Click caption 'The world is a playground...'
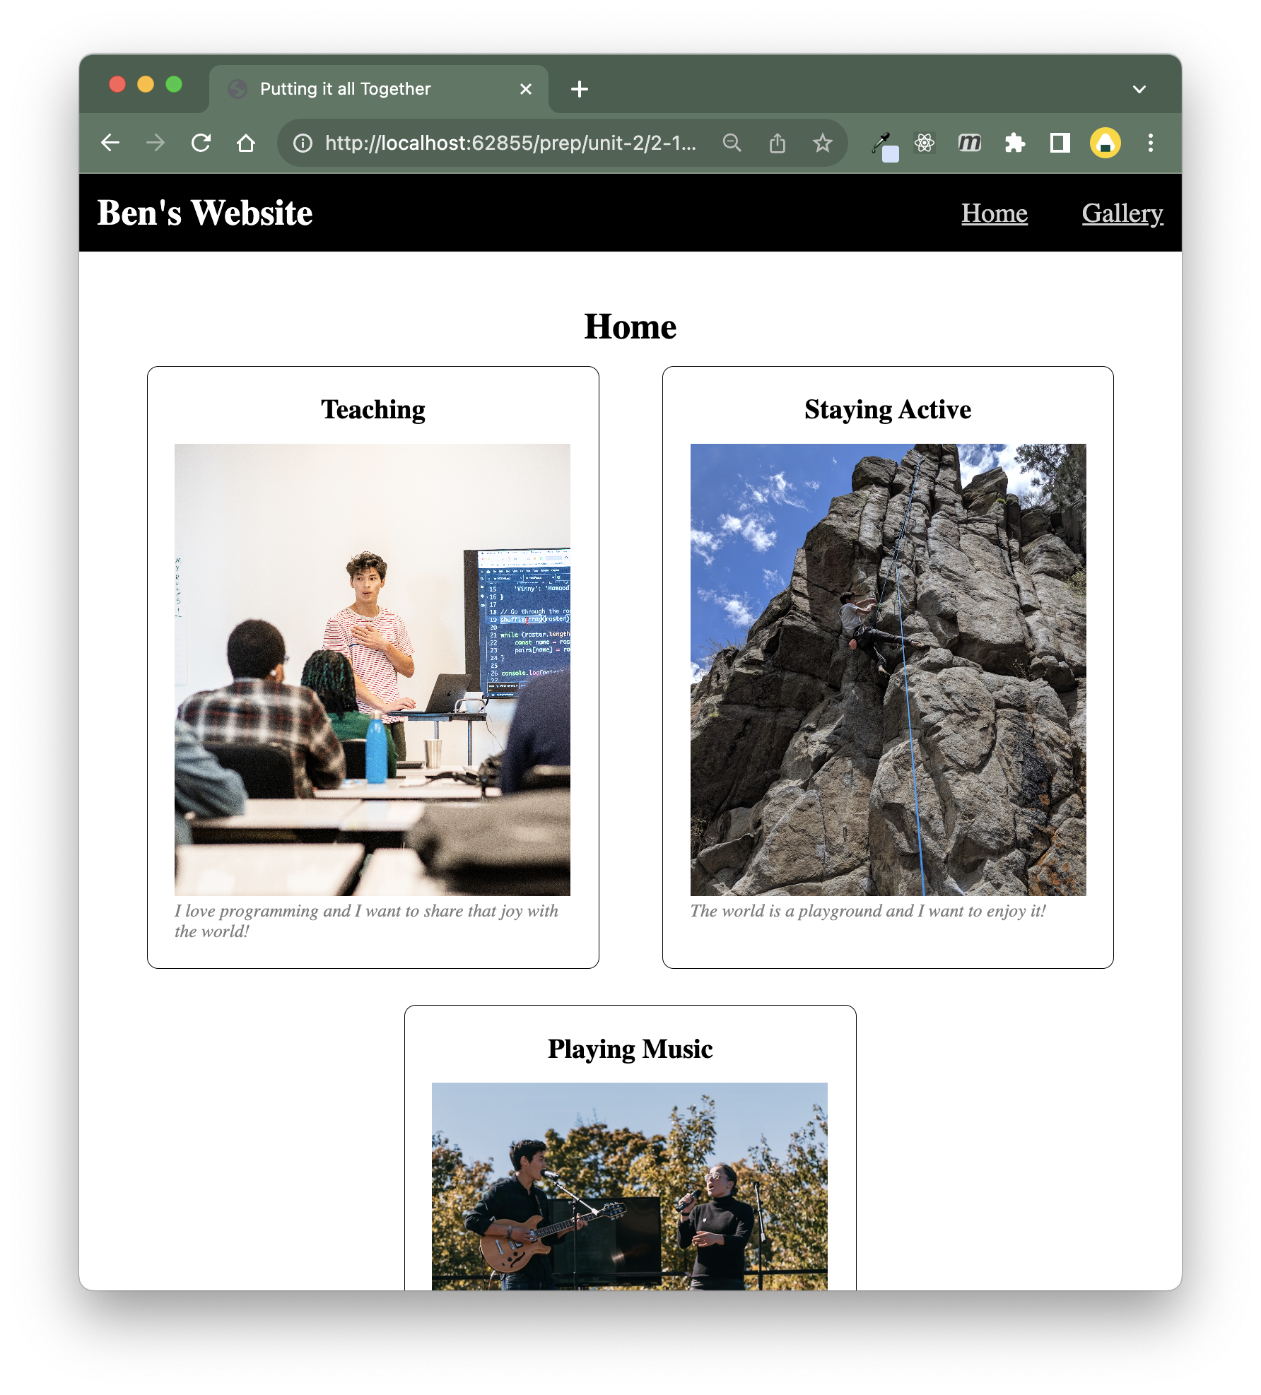1261x1395 pixels. (867, 911)
